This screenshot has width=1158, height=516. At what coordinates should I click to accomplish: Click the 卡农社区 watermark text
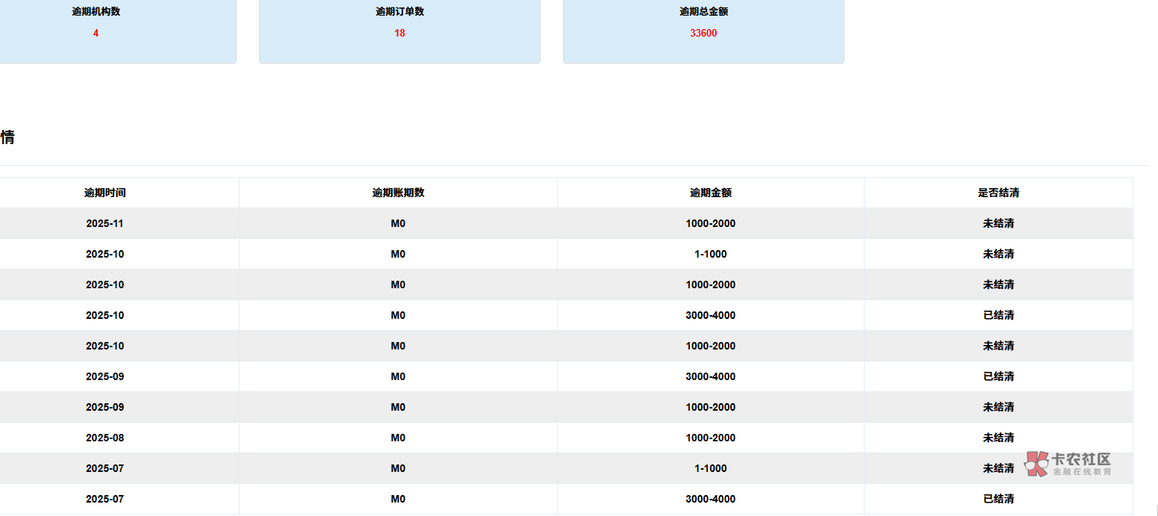tap(1081, 459)
